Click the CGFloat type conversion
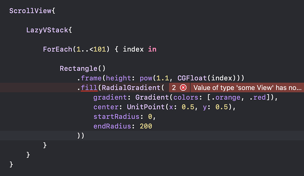This screenshot has height=176, width=304. (x=192, y=78)
